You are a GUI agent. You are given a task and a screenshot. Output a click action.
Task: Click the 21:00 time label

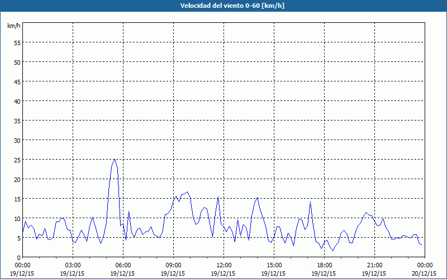coord(374,266)
